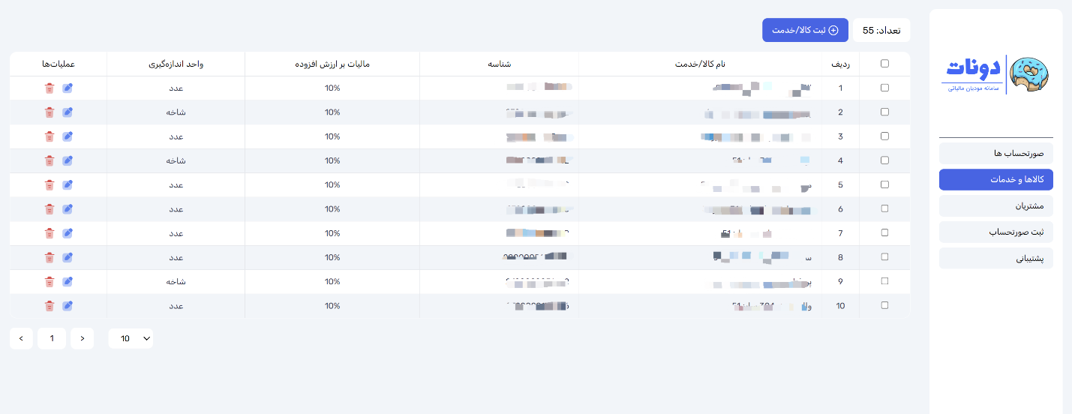This screenshot has width=1072, height=414.
Task: Tick the checkbox for row 6
Action: click(884, 208)
